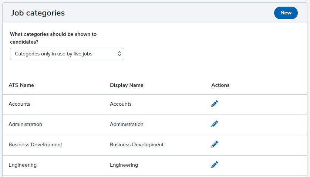Click Business Development in ATS Name column
This screenshot has height=177, width=310.
click(x=35, y=145)
